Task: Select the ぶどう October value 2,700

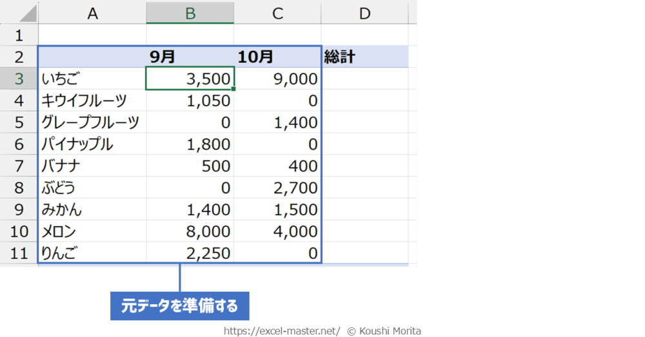Action: [x=277, y=188]
